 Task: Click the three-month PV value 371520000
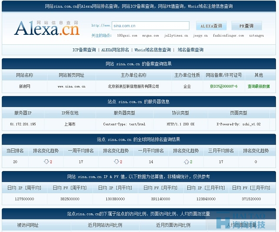point(251,199)
